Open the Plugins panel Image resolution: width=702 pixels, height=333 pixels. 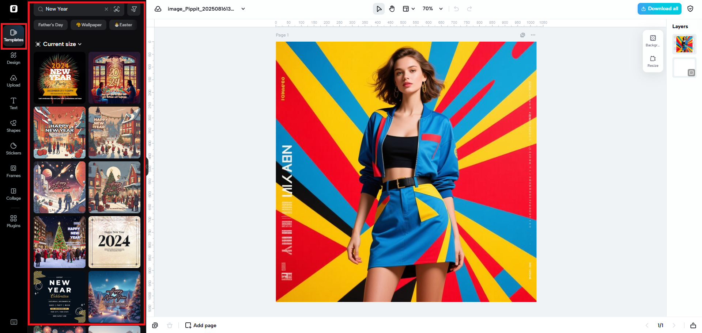coord(13,221)
